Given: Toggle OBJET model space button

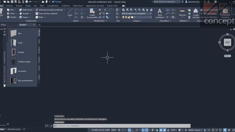Looking at the screenshot, I should click(114, 130).
